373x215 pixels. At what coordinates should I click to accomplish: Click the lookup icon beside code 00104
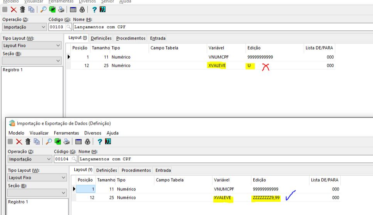74,159
